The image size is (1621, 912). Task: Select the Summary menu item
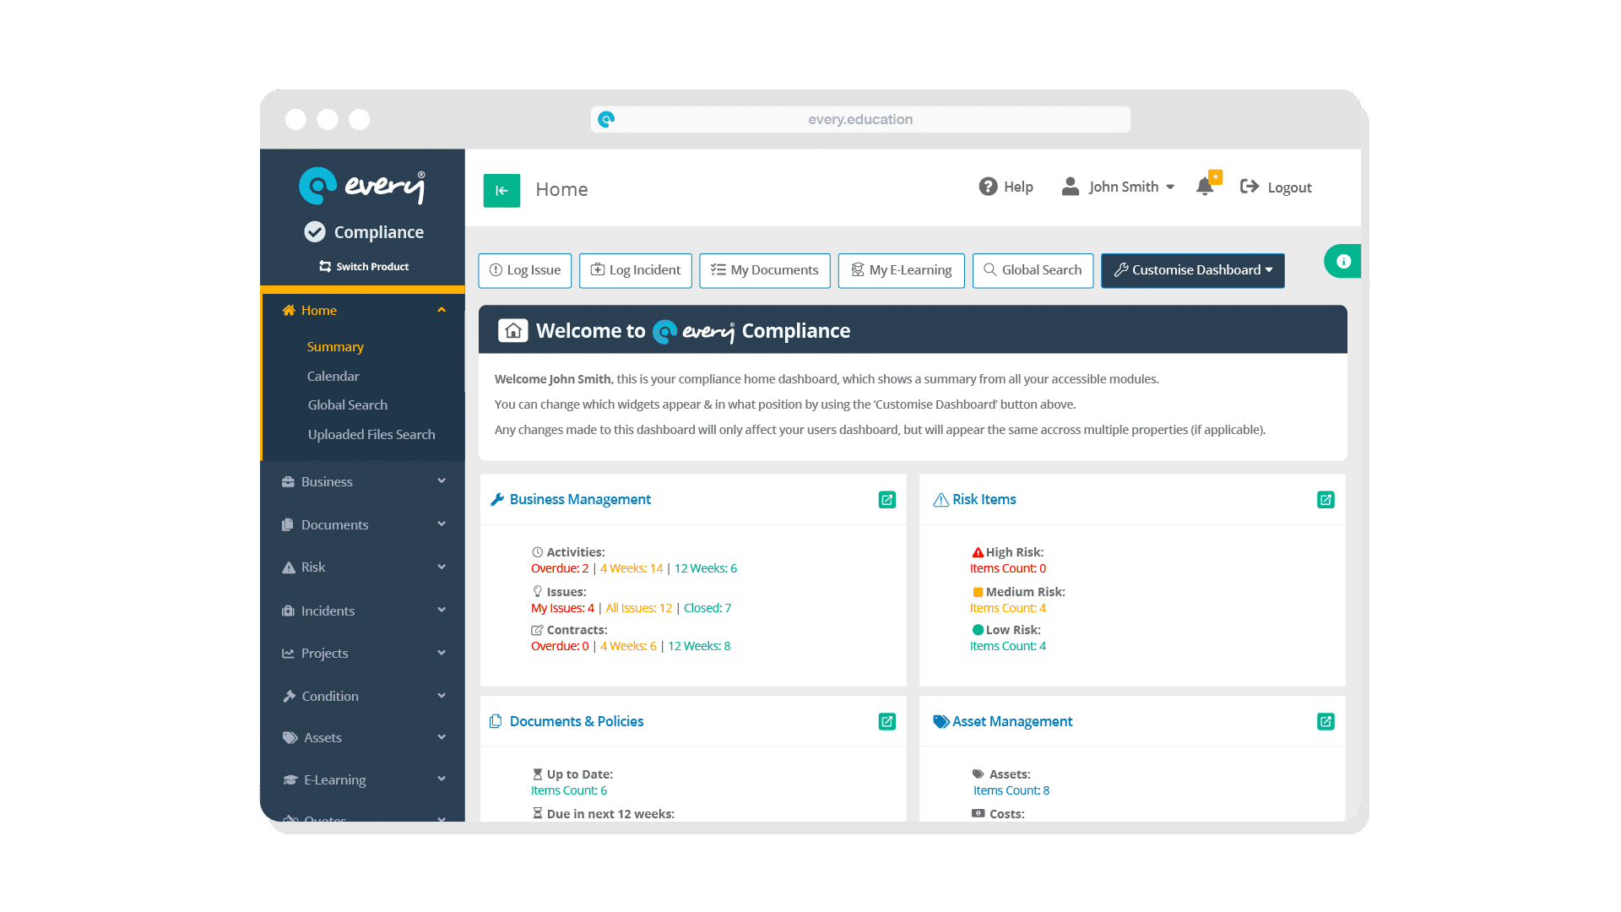pos(335,346)
